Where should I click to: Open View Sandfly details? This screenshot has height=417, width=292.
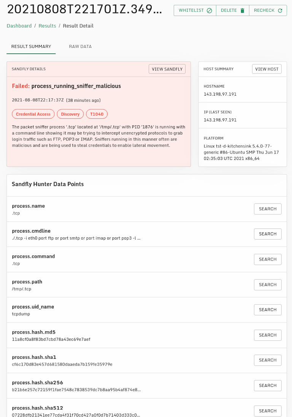coord(167,69)
